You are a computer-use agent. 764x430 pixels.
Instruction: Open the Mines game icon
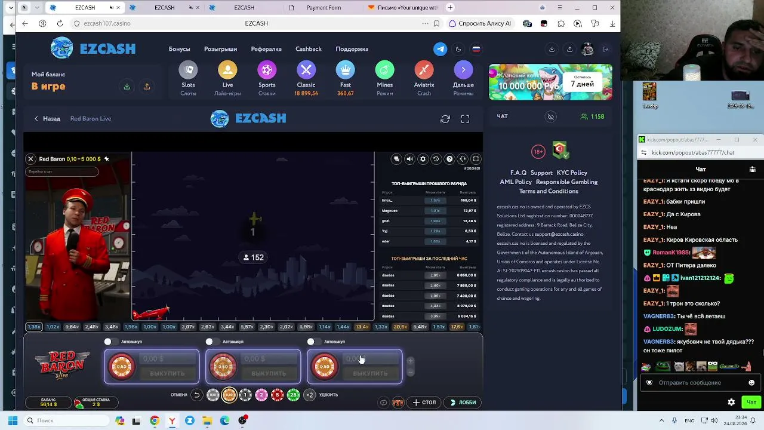(384, 70)
